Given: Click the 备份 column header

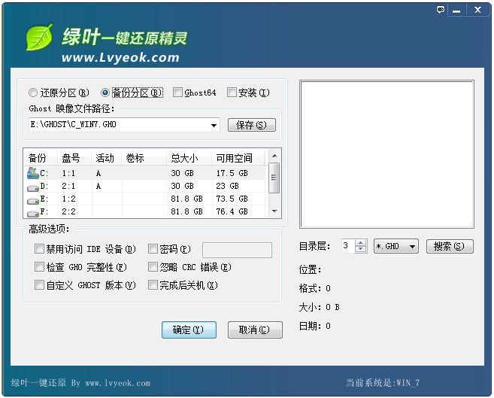Looking at the screenshot, I should point(41,158).
